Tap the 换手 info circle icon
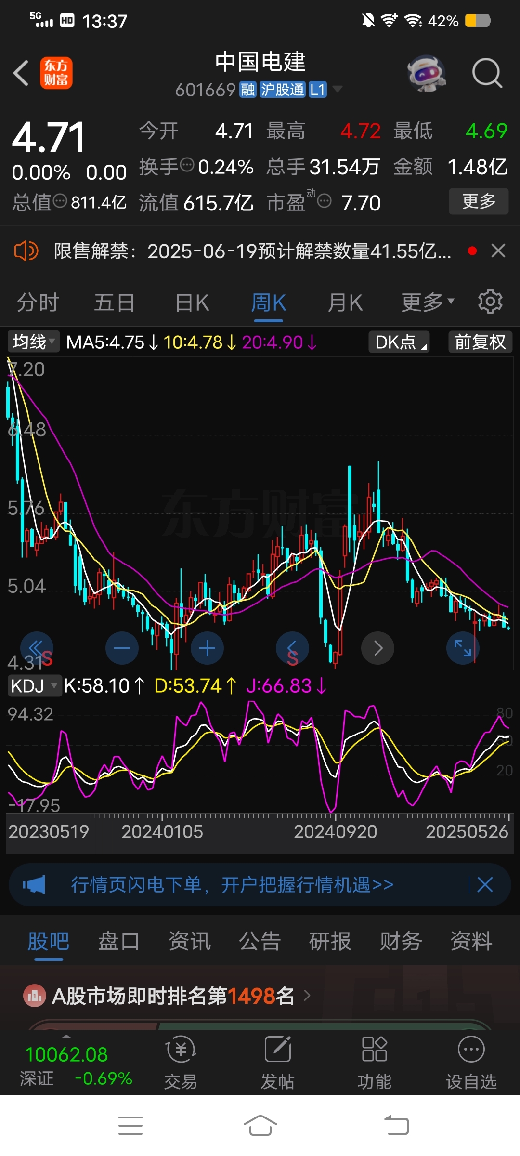Image resolution: width=520 pixels, height=1156 pixels. point(187,165)
